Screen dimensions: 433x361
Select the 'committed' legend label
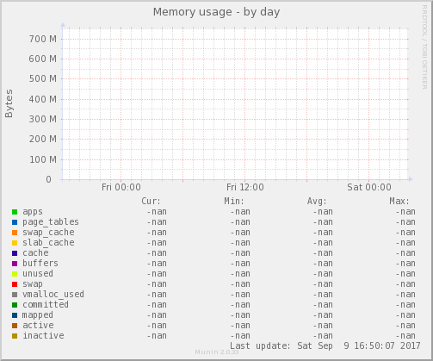pos(46,304)
